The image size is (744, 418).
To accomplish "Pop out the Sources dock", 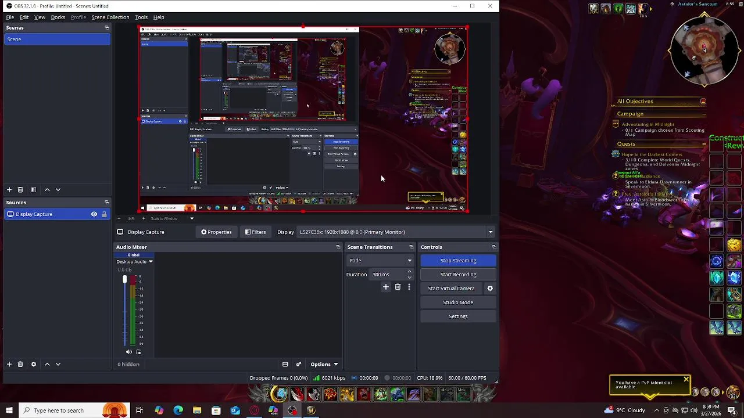I will pyautogui.click(x=106, y=203).
